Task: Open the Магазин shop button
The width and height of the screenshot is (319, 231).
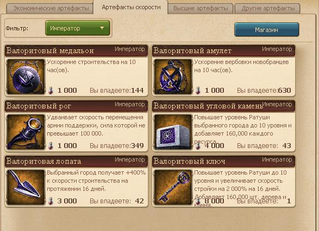Action: click(267, 30)
